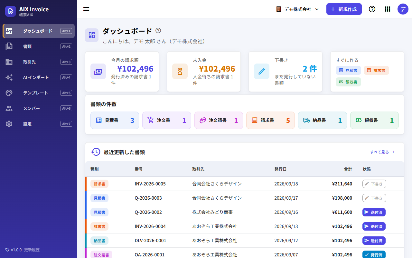
Task: Click the 注文請書 handshake icon
Action: pos(202,120)
